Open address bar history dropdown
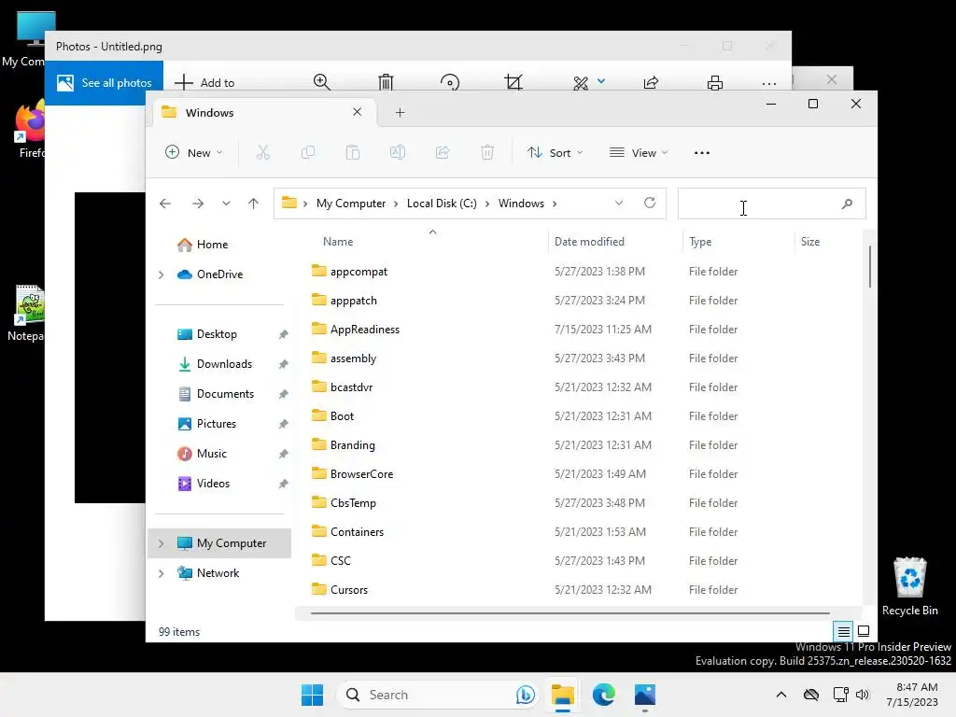 click(x=619, y=203)
